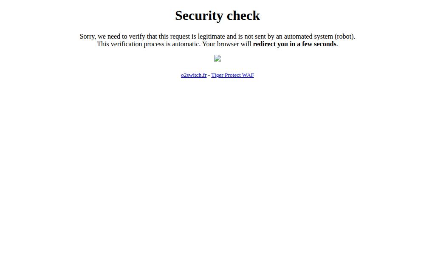Click the word 'check' in the title

coord(243,16)
